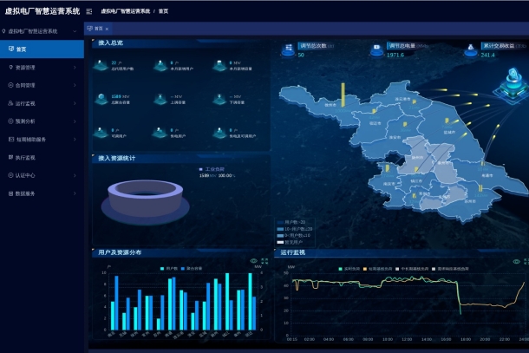Expand the 短期辅助服务 submenu
This screenshot has height=353, width=529.
coord(75,140)
